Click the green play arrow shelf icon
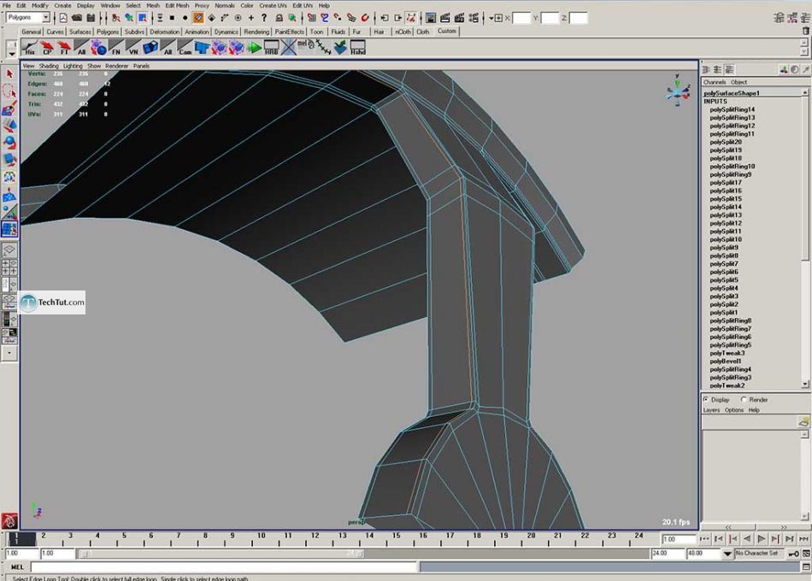The image size is (812, 581). point(254,48)
